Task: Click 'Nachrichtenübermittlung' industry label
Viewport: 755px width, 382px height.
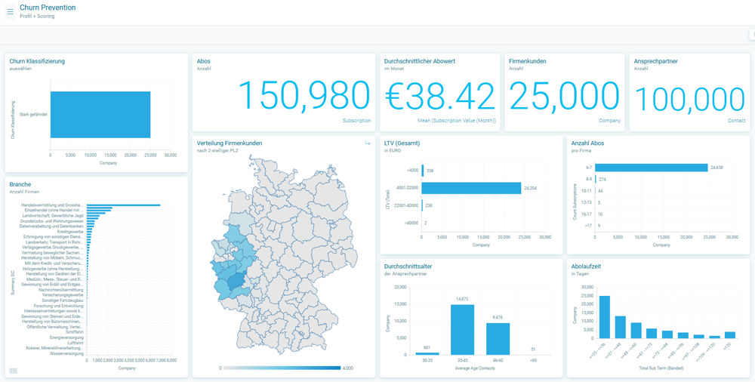Action: (x=61, y=290)
